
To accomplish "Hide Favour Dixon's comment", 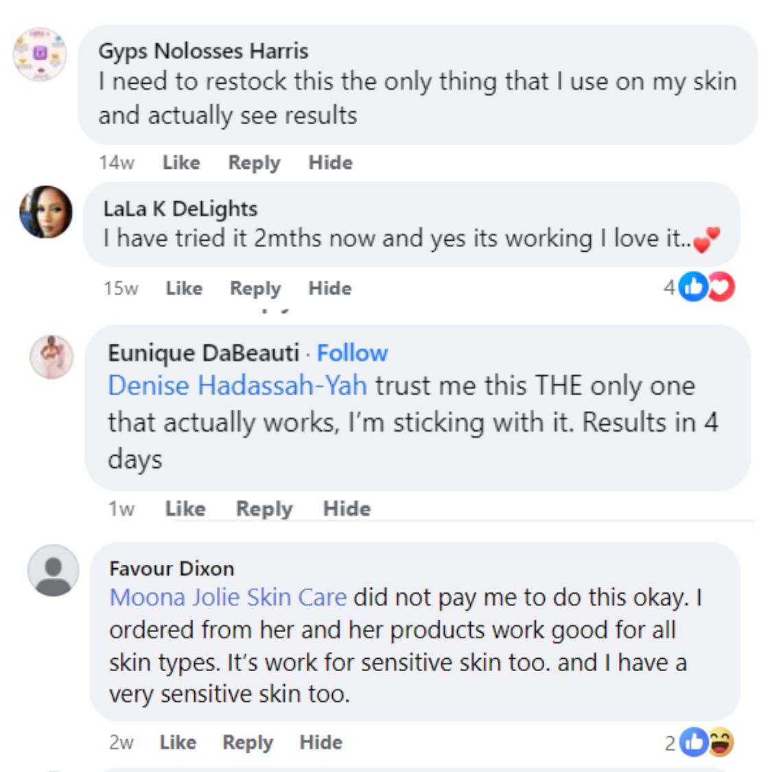I will click(x=320, y=742).
